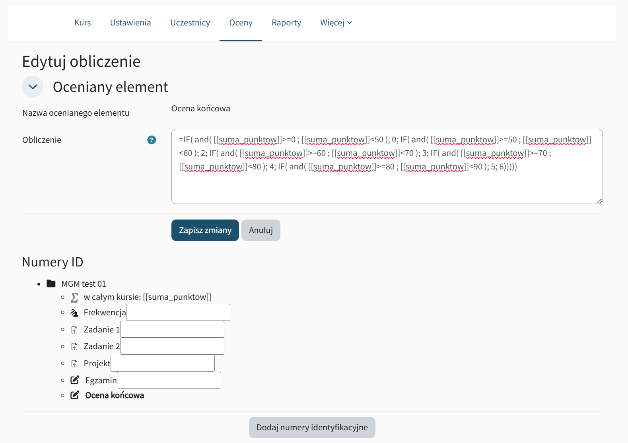This screenshot has width=628, height=443.
Task: Click the Frekwencja attendance icon
Action: 74,313
